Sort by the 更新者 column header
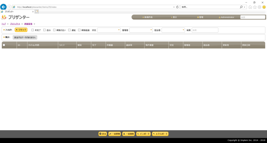The height and width of the screenshot is (143, 267). coord(232,45)
